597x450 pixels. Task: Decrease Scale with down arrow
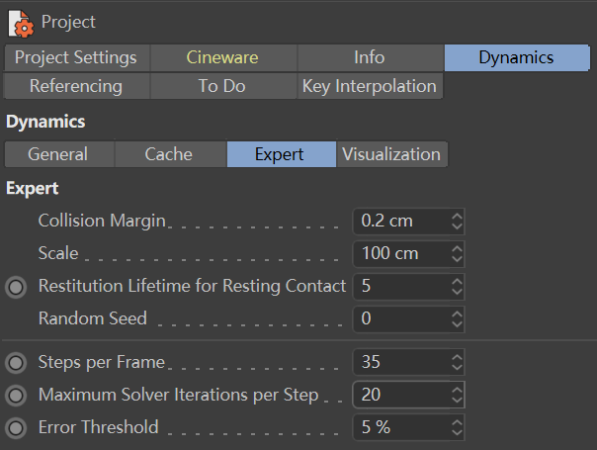457,259
